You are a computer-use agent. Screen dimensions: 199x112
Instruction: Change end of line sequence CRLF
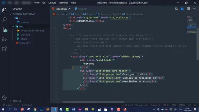click(x=174, y=105)
